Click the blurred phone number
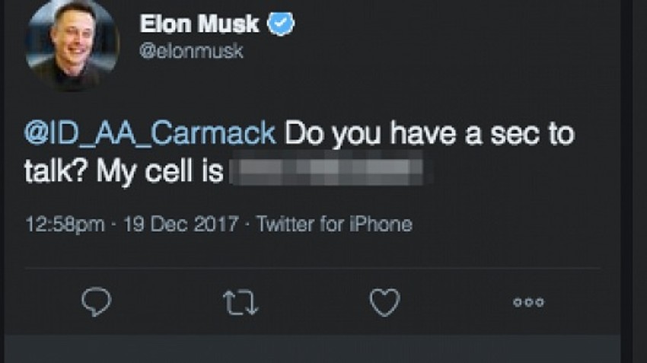Screen dimensions: 647x363 [x=329, y=169]
